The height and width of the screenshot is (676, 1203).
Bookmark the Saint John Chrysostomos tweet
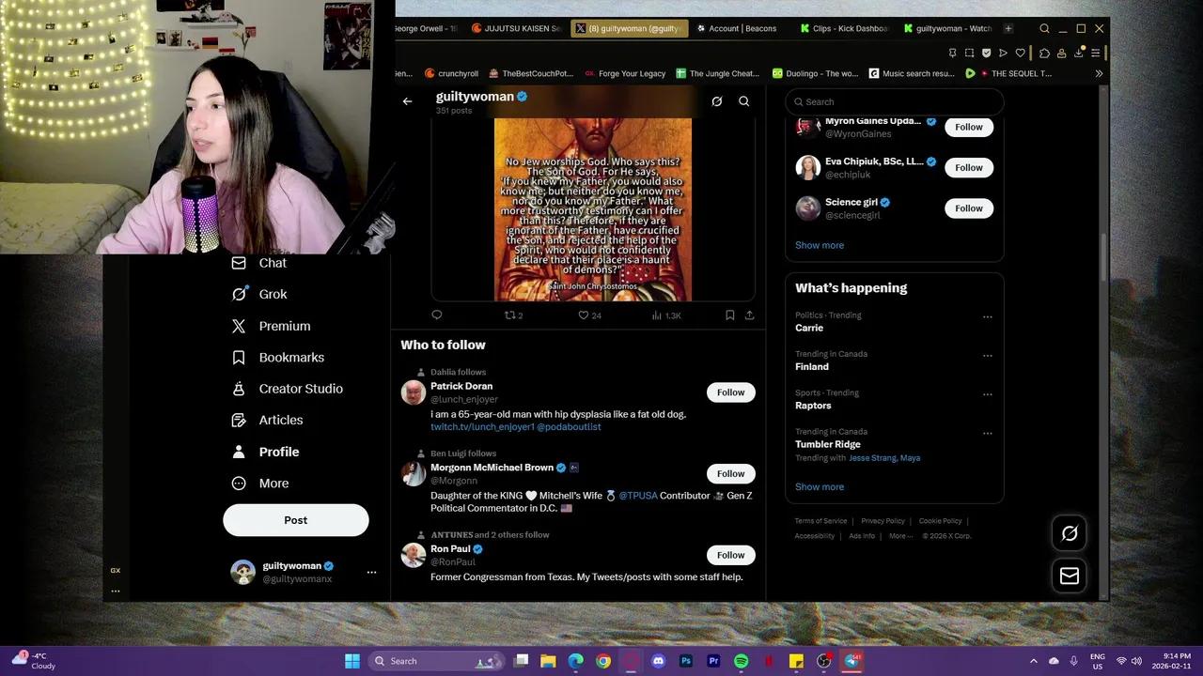[730, 315]
